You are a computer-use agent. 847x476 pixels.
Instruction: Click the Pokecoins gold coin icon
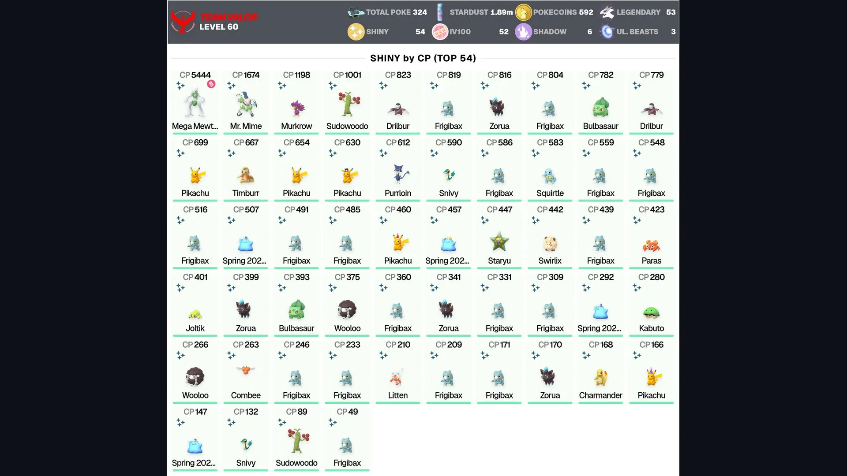click(x=523, y=12)
